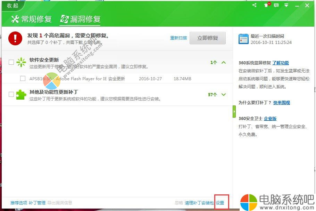Click 推荐选项 at bottom left
The width and height of the screenshot is (316, 211).
[19, 203]
